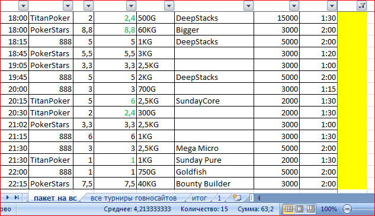Switch to 'все турниры говносайтов' sheet tab
The height and width of the screenshot is (216, 375).
(x=133, y=198)
